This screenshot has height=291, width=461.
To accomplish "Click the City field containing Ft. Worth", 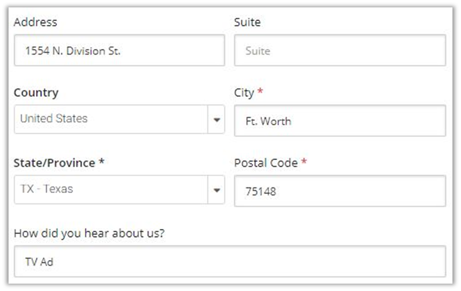I will [340, 121].
